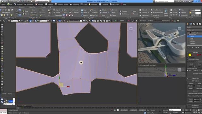Click the Shrink selection button
202x114 pixels.
26,14
